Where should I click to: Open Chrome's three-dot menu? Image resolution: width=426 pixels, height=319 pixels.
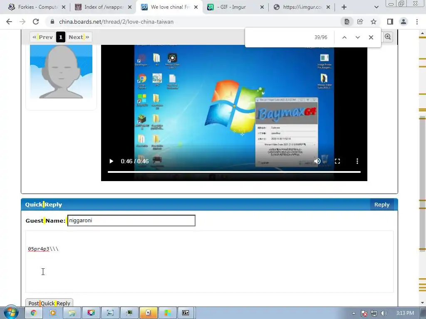click(417, 22)
